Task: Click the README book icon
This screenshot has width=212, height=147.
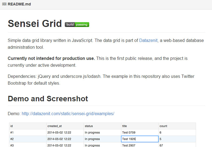Action: [4, 4]
